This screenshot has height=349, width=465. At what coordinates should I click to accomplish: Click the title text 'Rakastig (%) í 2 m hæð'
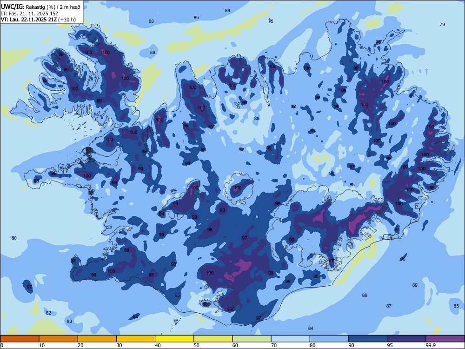click(x=53, y=7)
